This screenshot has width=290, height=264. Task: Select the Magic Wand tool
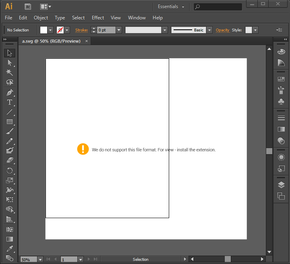pyautogui.click(x=10, y=72)
